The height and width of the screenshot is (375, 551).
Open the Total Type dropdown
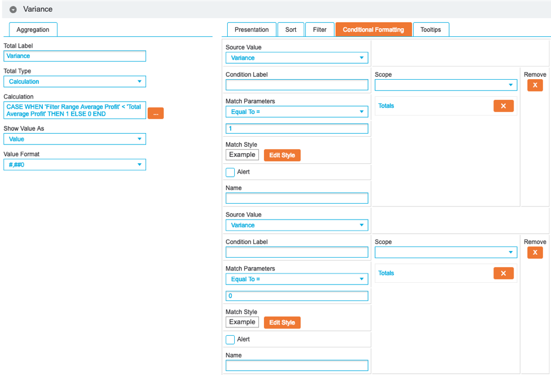(x=75, y=82)
